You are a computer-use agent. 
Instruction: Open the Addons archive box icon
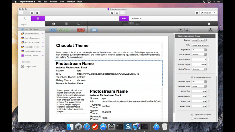coord(32,13)
